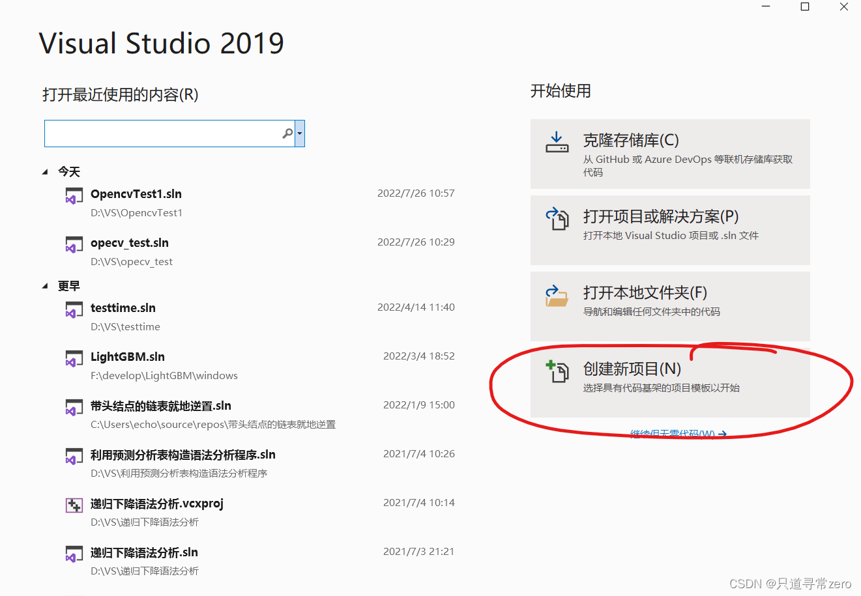Collapse the 今天 group
This screenshot has height=596, width=861.
(45, 172)
